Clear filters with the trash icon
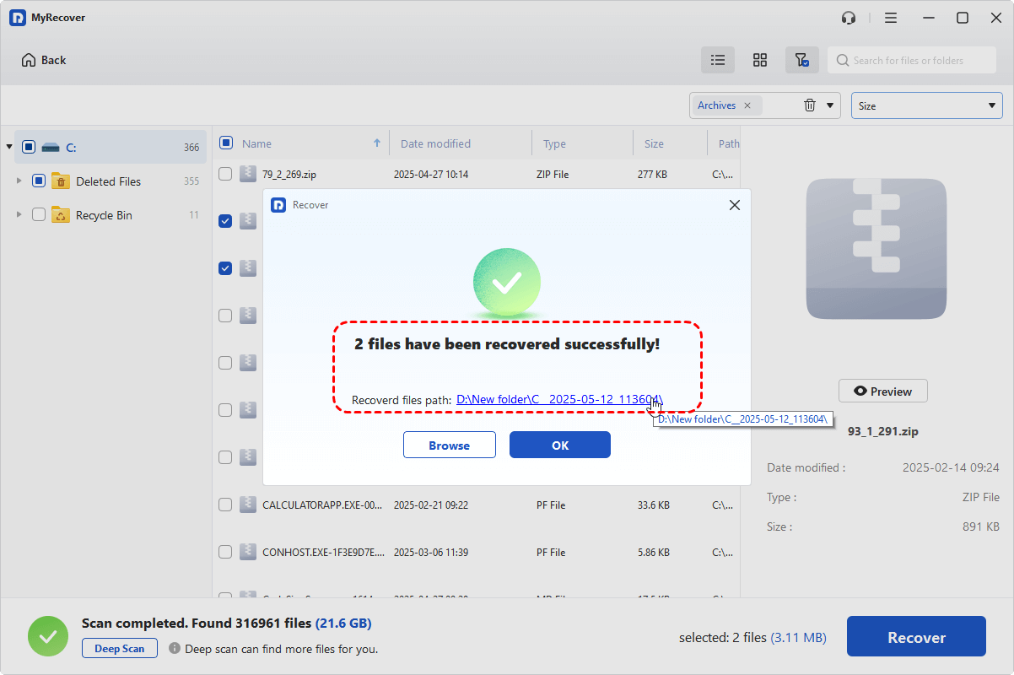 point(810,105)
